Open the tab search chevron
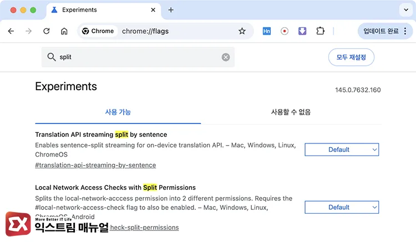This screenshot has width=416, height=242. [406, 10]
